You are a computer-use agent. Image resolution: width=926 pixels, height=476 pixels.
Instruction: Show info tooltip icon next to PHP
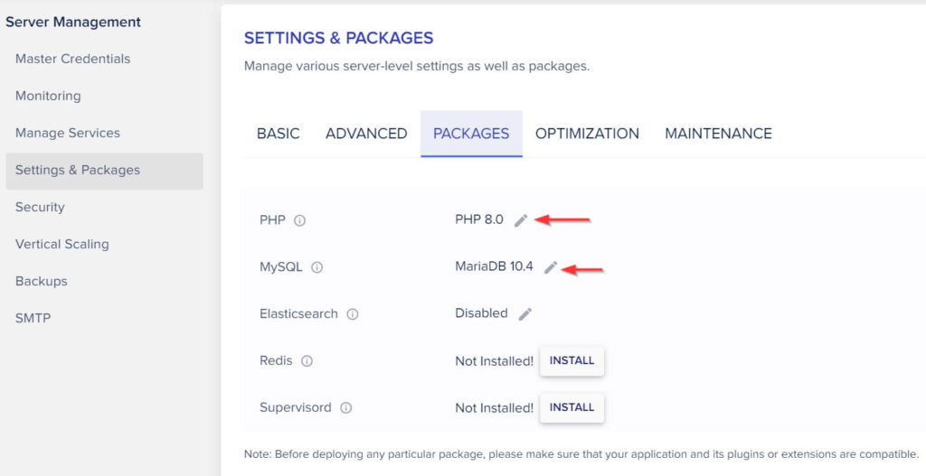point(300,220)
